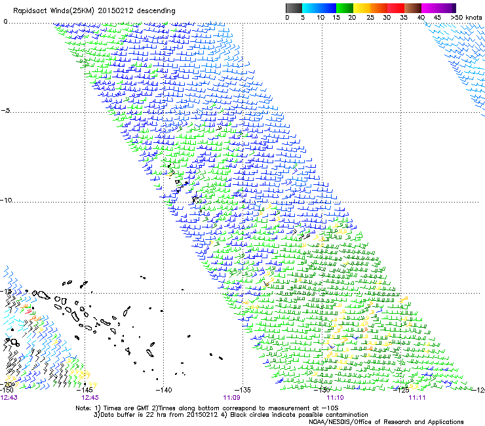Click the legend value '45' under the color bar
This screenshot has width=485, height=426.
coord(437,18)
